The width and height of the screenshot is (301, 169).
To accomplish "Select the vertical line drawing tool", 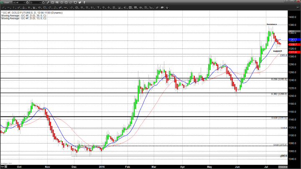I will [x=14, y=8].
